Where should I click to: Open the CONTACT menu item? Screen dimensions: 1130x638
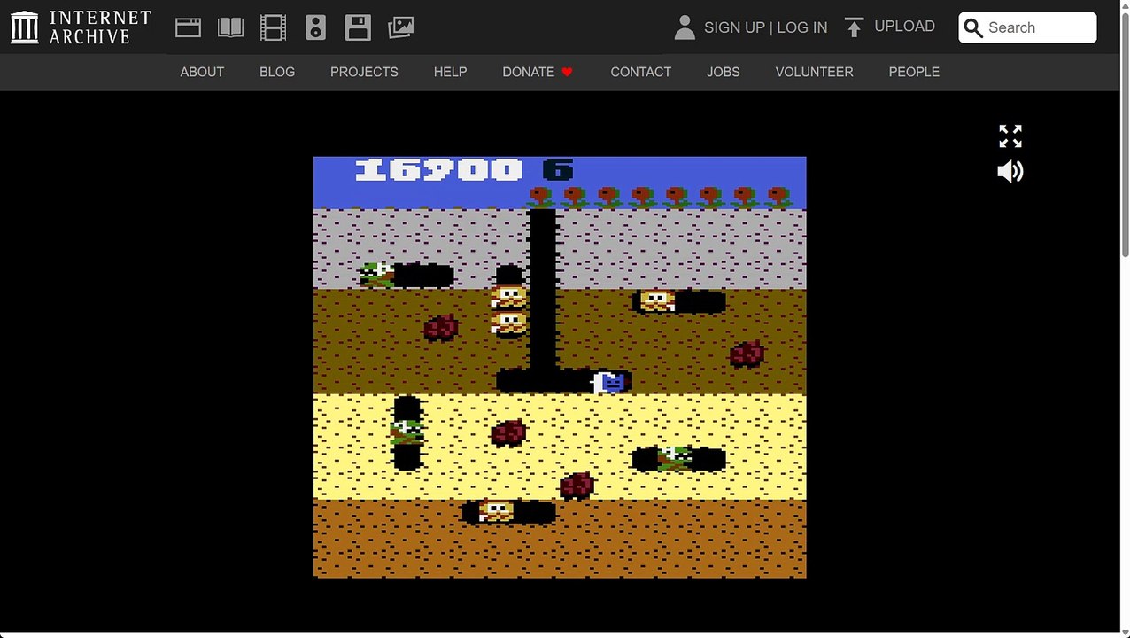click(x=640, y=72)
